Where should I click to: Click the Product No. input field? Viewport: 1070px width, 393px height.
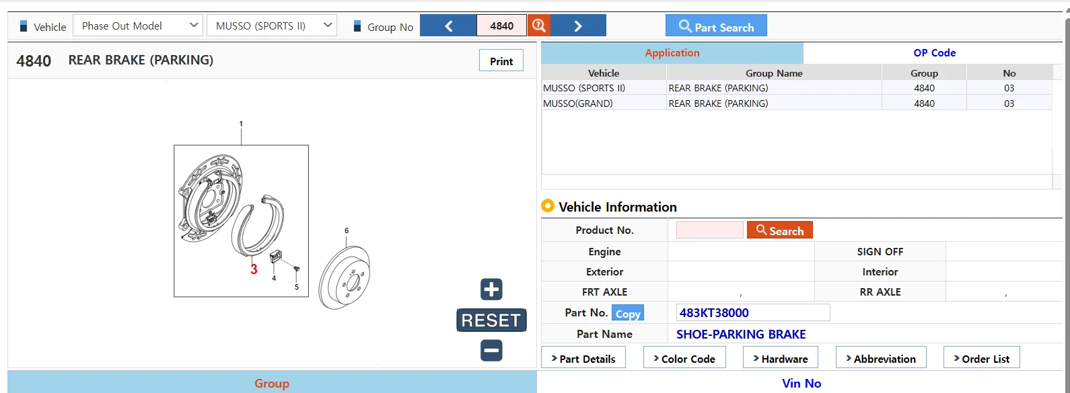710,230
